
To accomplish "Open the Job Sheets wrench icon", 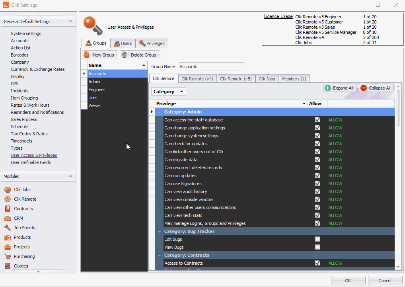I will click(x=8, y=228).
